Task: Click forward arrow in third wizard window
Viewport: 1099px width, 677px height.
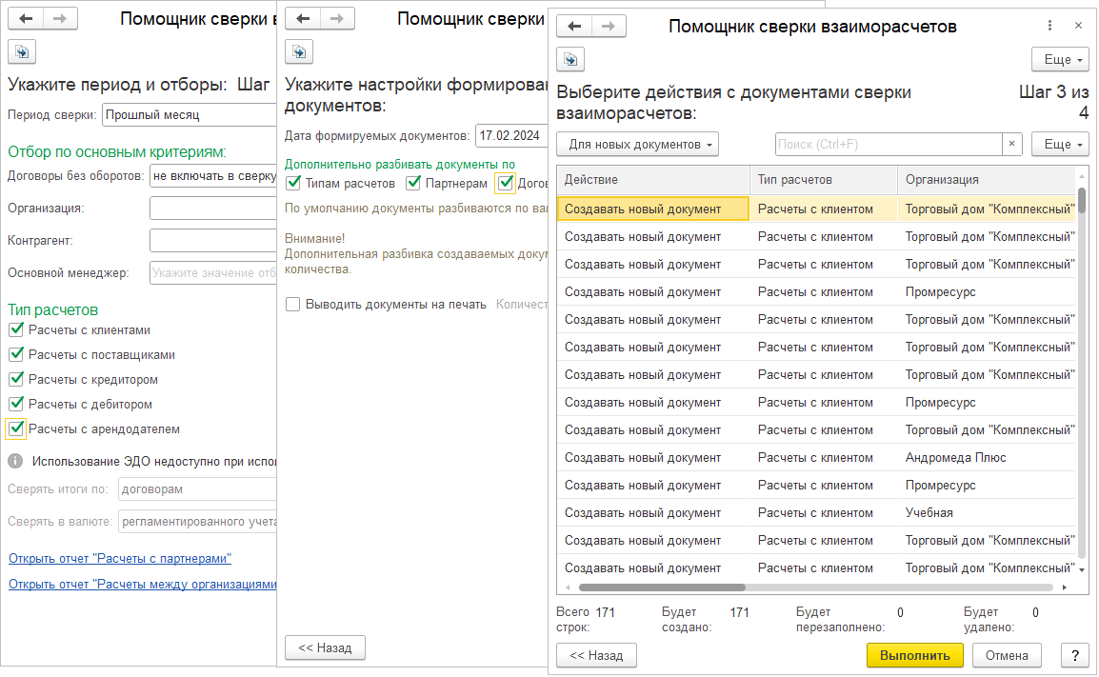Action: [x=607, y=27]
